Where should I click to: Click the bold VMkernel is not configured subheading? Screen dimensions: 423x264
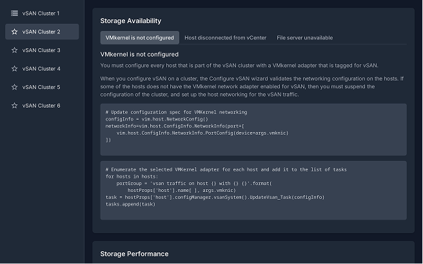pos(139,54)
